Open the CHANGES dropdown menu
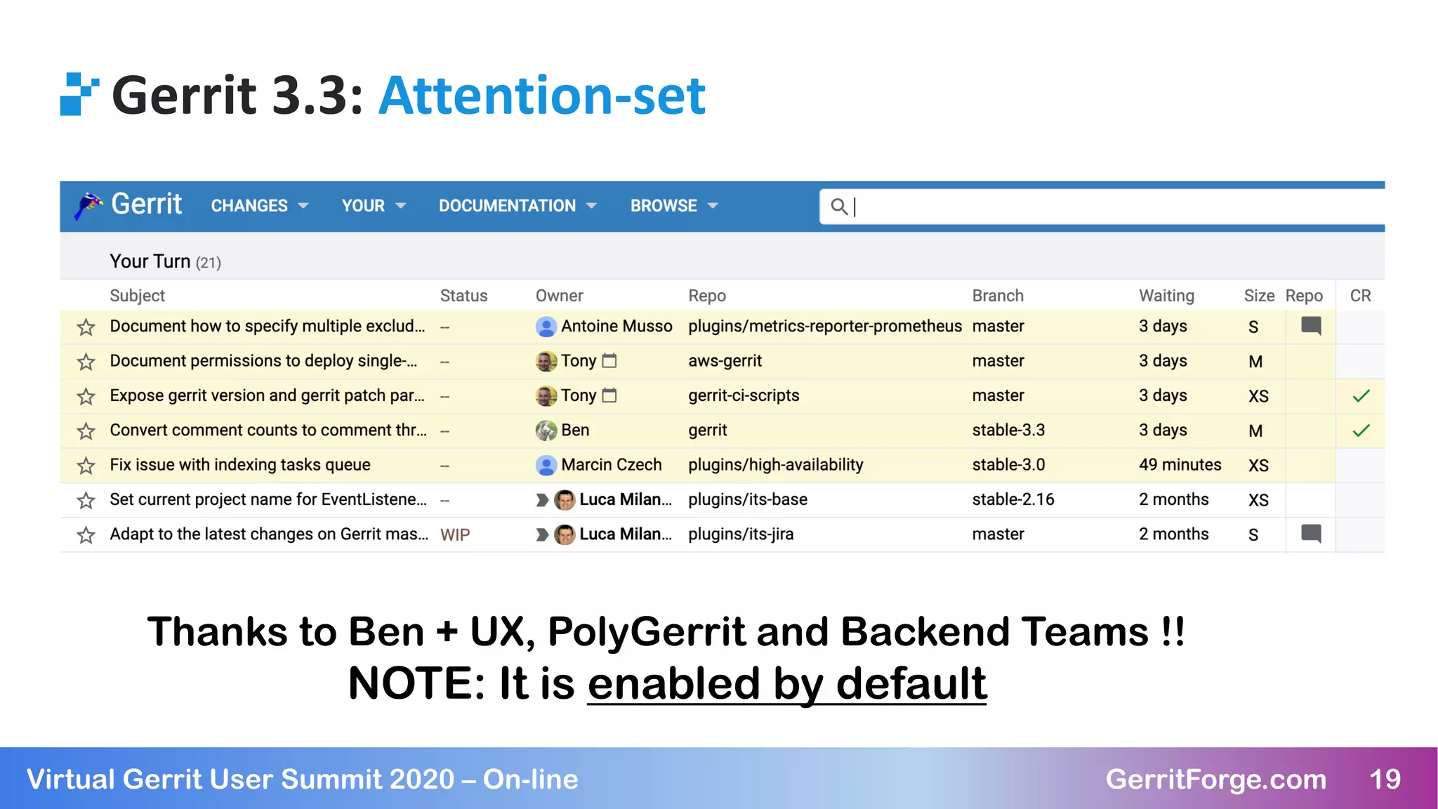 tap(260, 206)
